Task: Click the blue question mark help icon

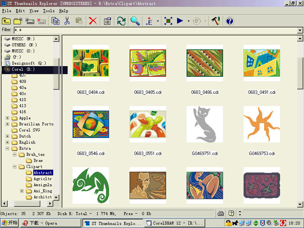Action: point(230,21)
